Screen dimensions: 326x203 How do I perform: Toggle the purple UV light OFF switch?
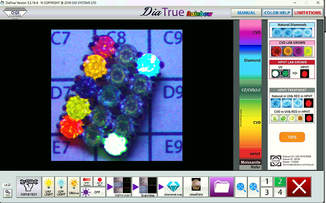click(x=93, y=192)
